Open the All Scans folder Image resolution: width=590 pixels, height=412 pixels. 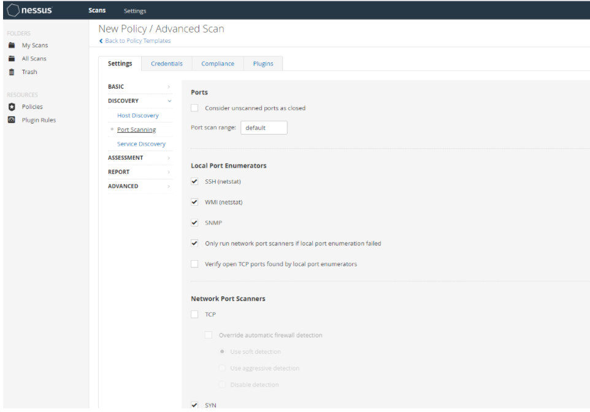tap(34, 59)
